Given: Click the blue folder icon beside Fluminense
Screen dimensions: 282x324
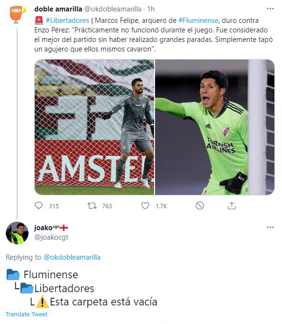Looking at the screenshot, I should [13, 274].
